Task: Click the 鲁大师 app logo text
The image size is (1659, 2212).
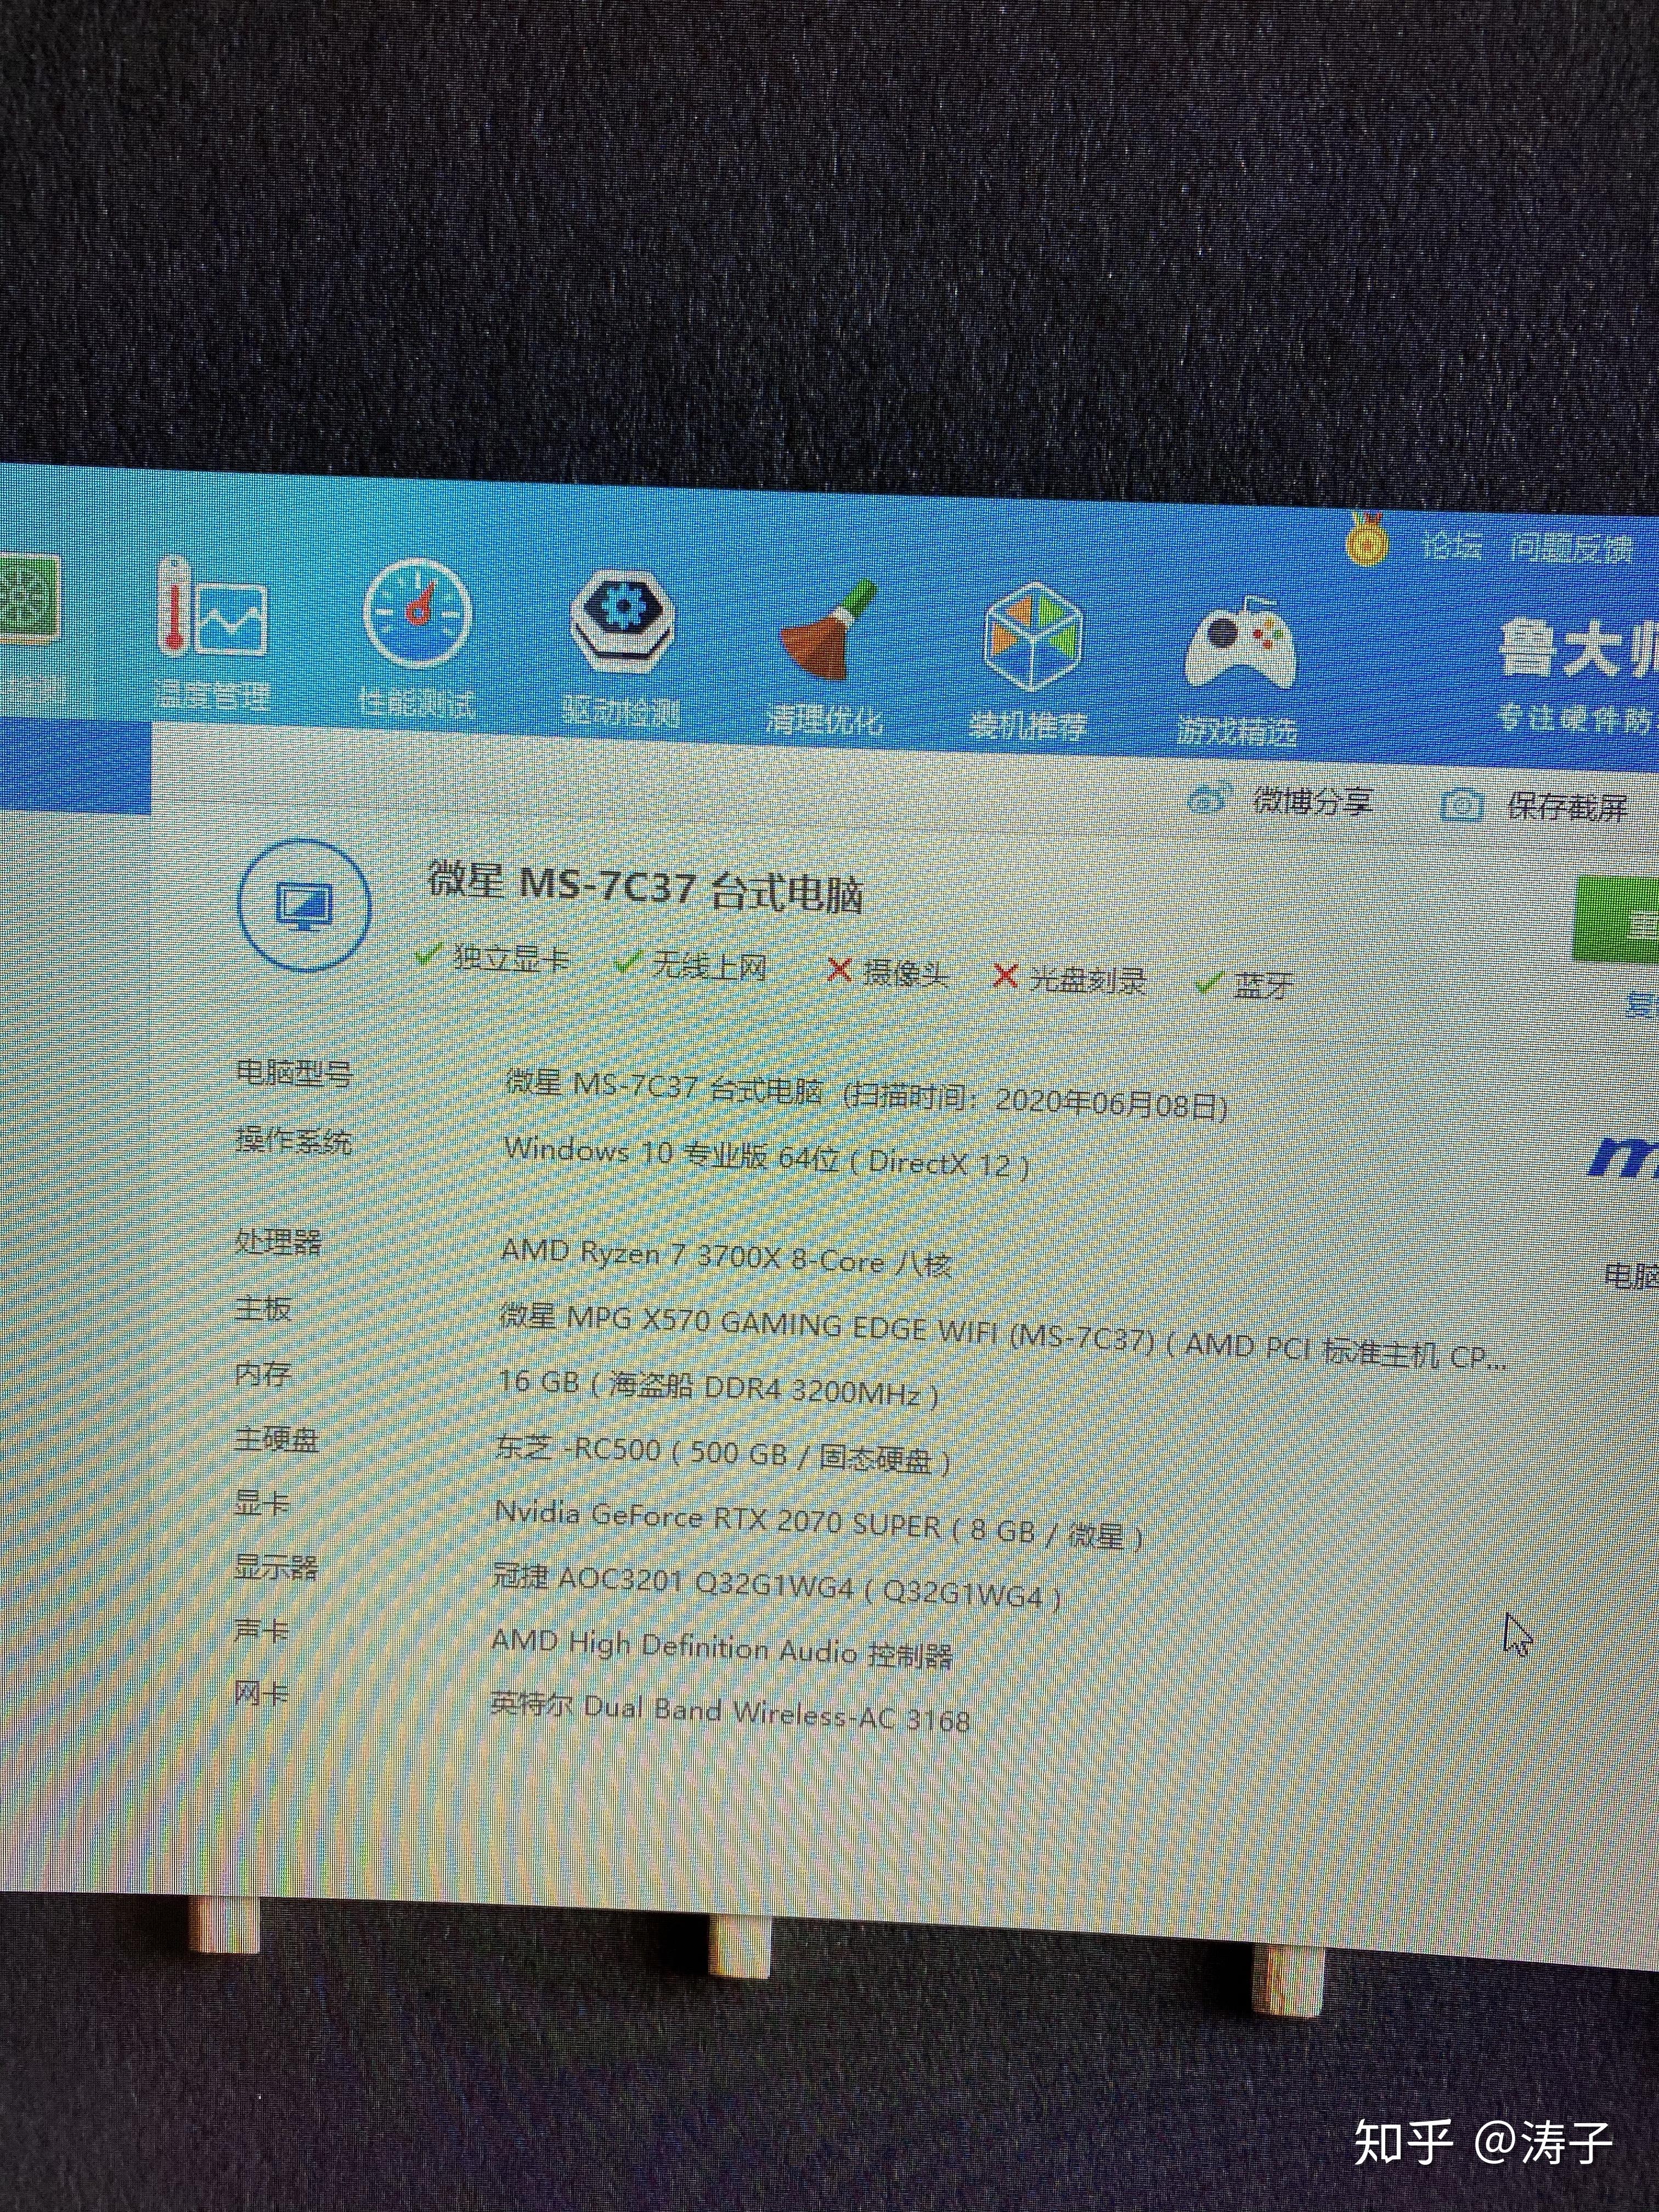Action: [x=1578, y=650]
